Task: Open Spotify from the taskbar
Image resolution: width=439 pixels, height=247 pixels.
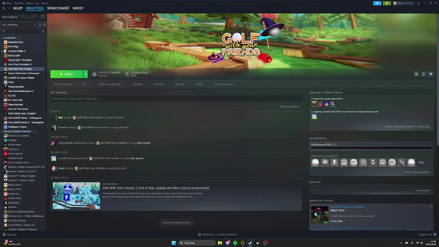Action: click(x=235, y=243)
